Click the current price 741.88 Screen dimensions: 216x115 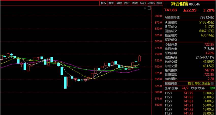(171, 10)
